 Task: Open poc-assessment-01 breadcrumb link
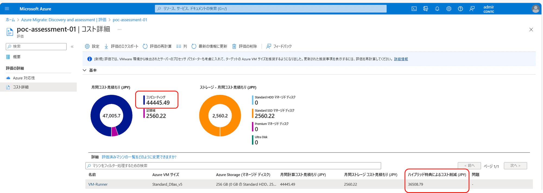tap(130, 20)
